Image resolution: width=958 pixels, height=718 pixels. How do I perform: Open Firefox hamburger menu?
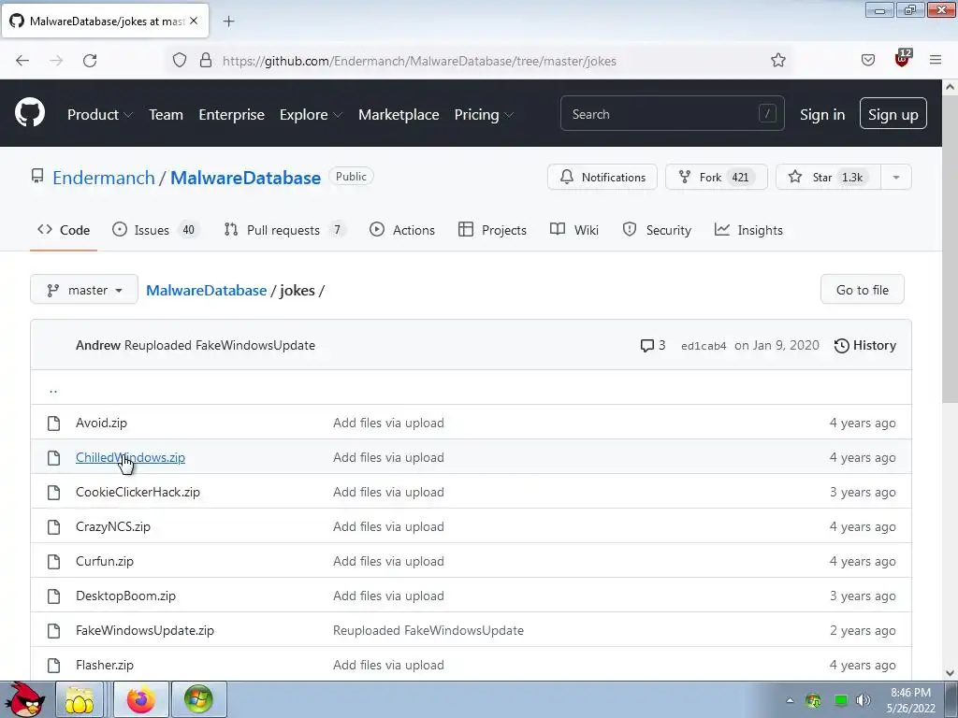tap(936, 60)
